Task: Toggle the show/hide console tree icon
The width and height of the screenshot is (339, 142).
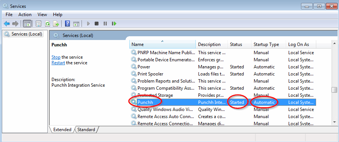Action: (x=27, y=24)
